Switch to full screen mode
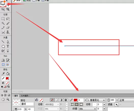Viewport: 134px width, 111px height. [x=9, y=95]
